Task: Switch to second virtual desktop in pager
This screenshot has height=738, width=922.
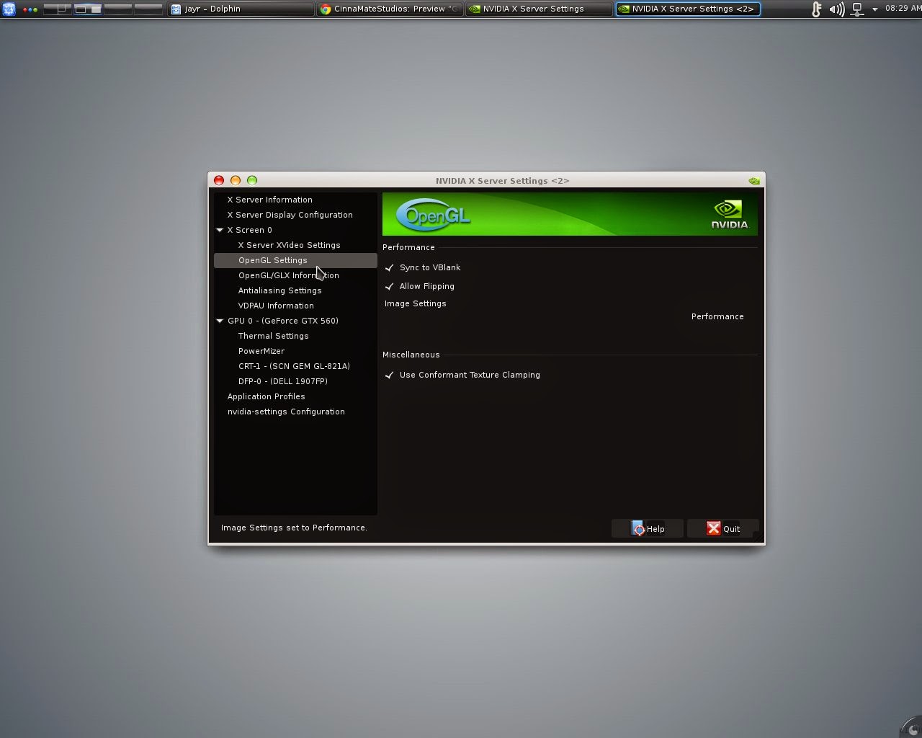Action: pyautogui.click(x=88, y=9)
